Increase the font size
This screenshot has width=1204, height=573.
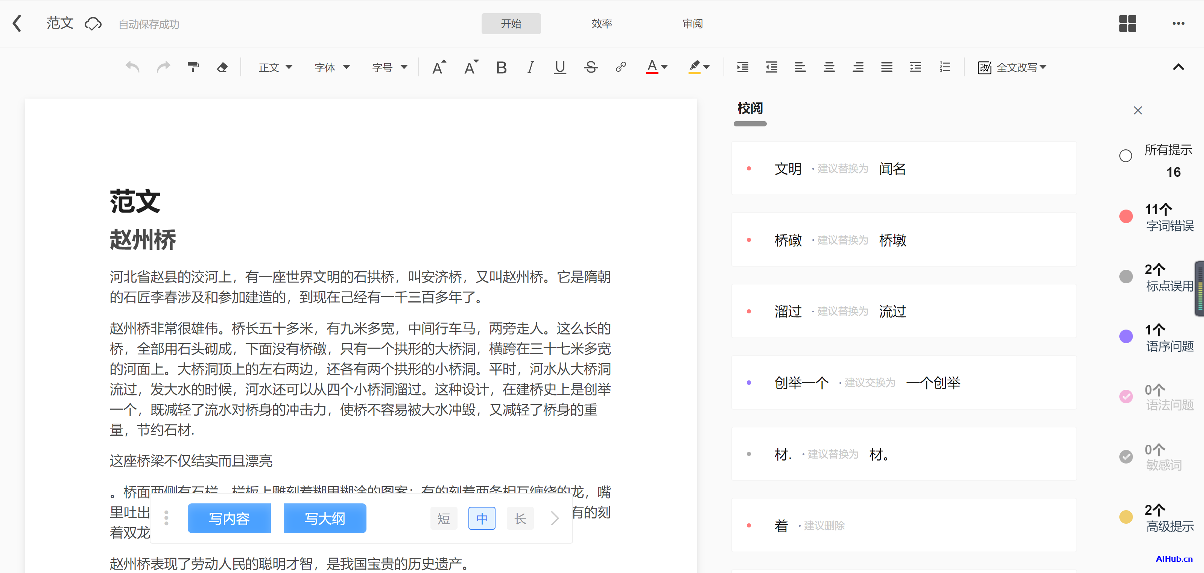(x=438, y=67)
